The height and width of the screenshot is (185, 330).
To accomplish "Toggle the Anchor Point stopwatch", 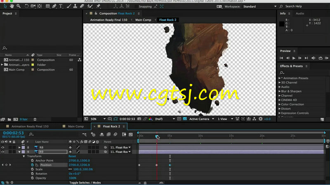I will pyautogui.click(x=32, y=160).
